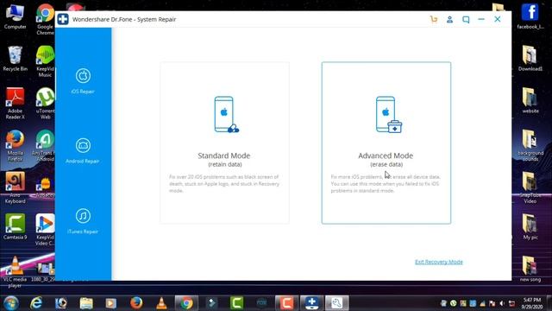
Task: Select the Advanced Mode description text
Action: (386, 184)
